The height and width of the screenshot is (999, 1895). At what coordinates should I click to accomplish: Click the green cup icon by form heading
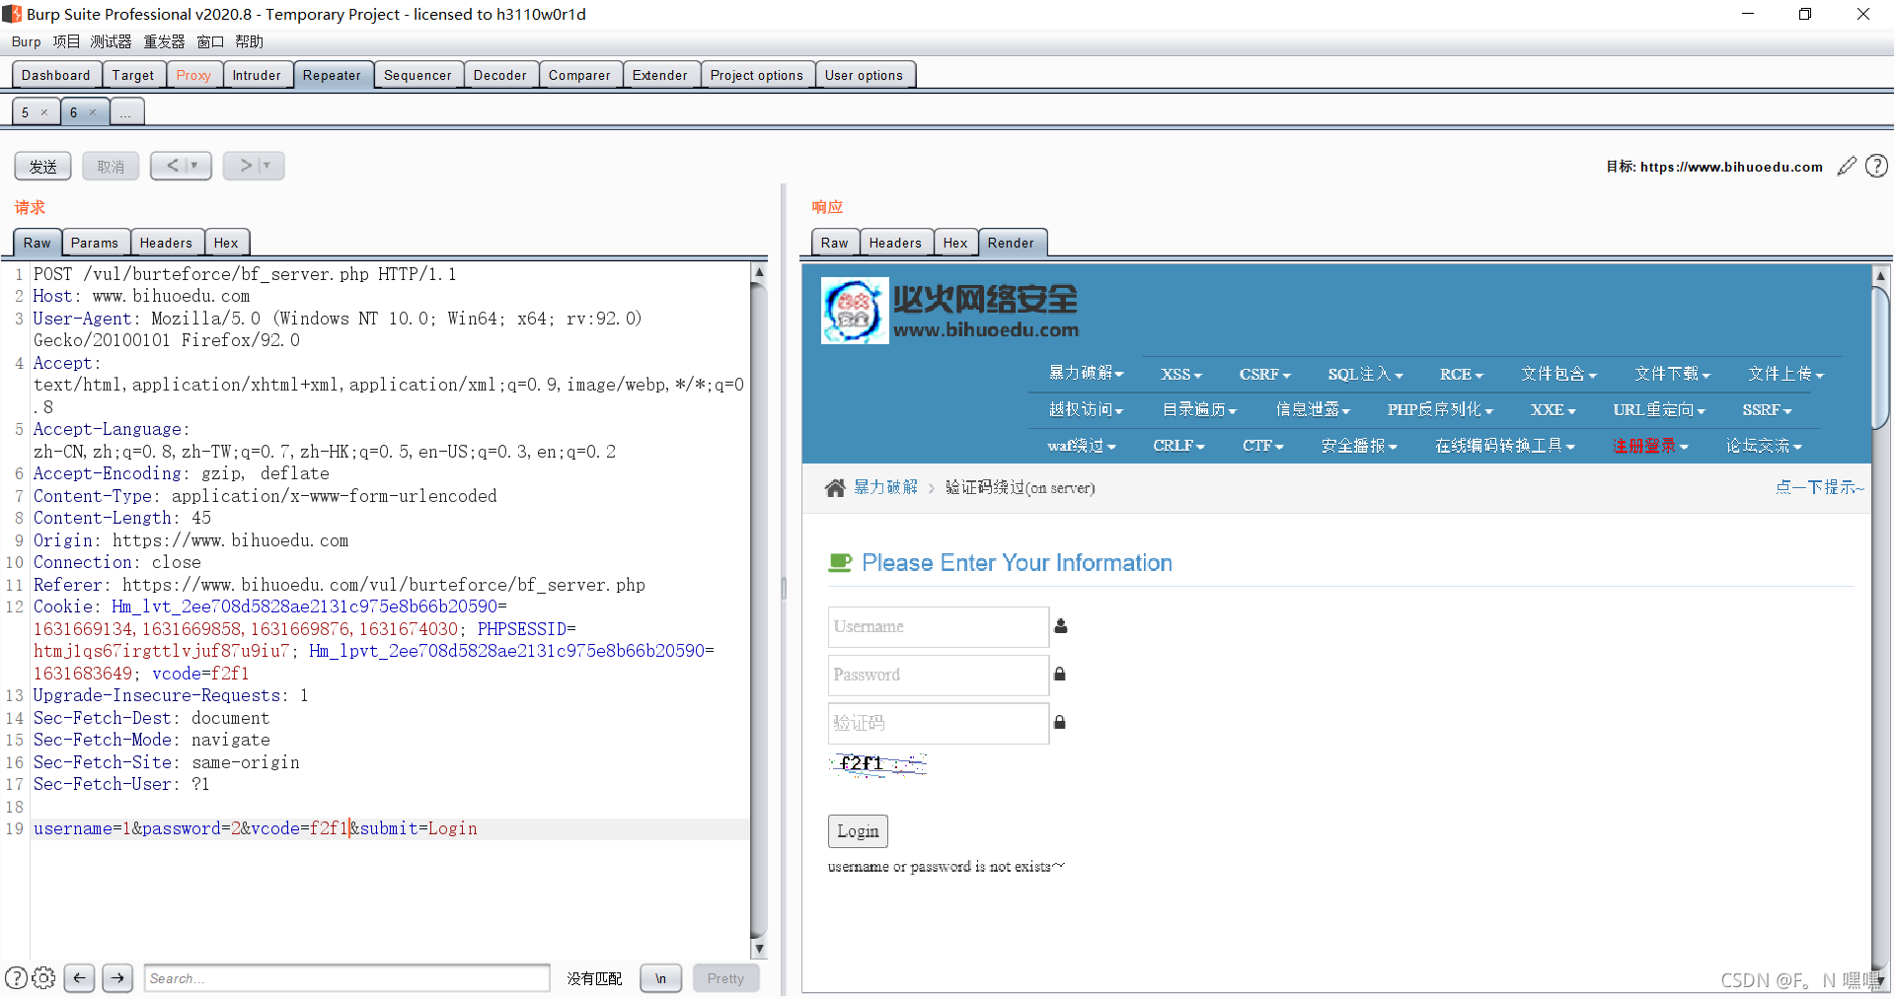(x=840, y=563)
